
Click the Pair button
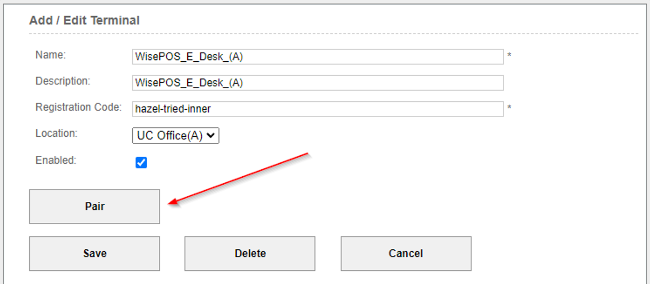point(95,206)
